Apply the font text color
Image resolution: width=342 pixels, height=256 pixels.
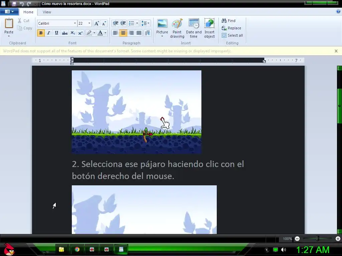[100, 33]
